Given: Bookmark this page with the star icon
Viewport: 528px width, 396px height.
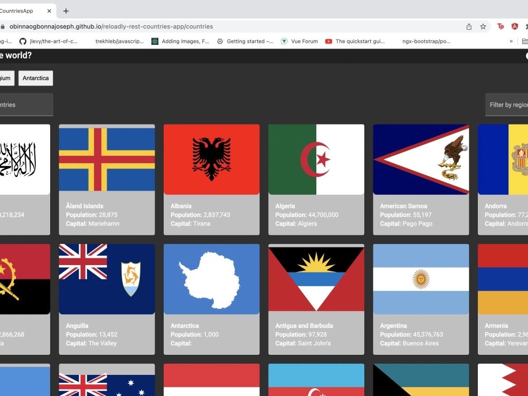Looking at the screenshot, I should click(483, 26).
